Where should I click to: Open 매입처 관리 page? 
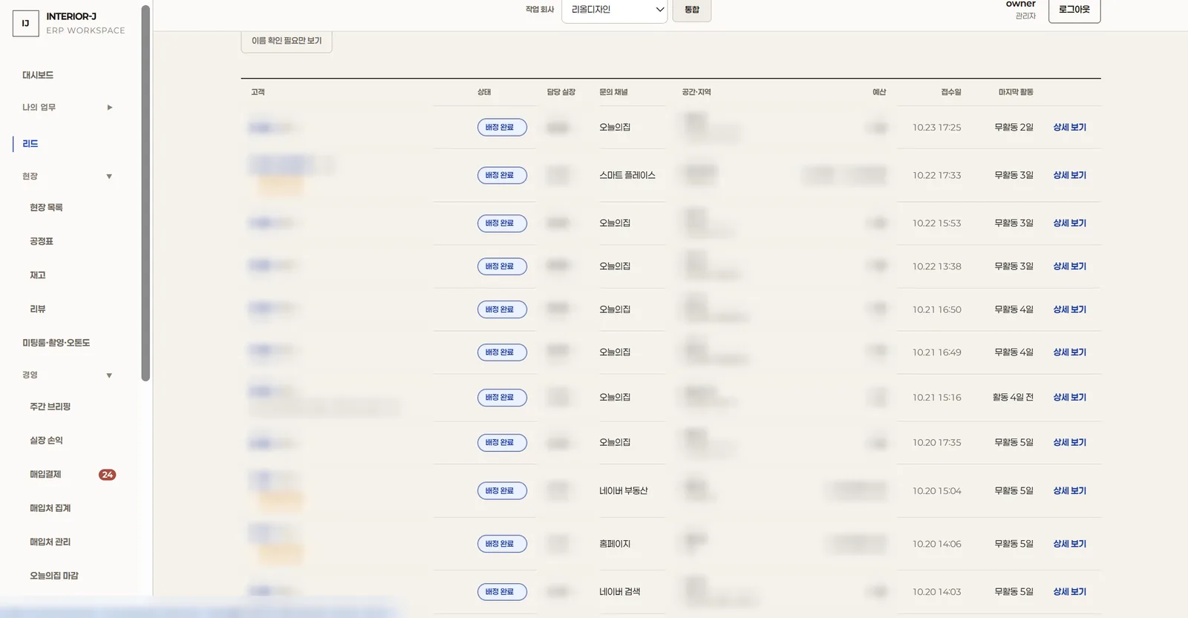(50, 542)
